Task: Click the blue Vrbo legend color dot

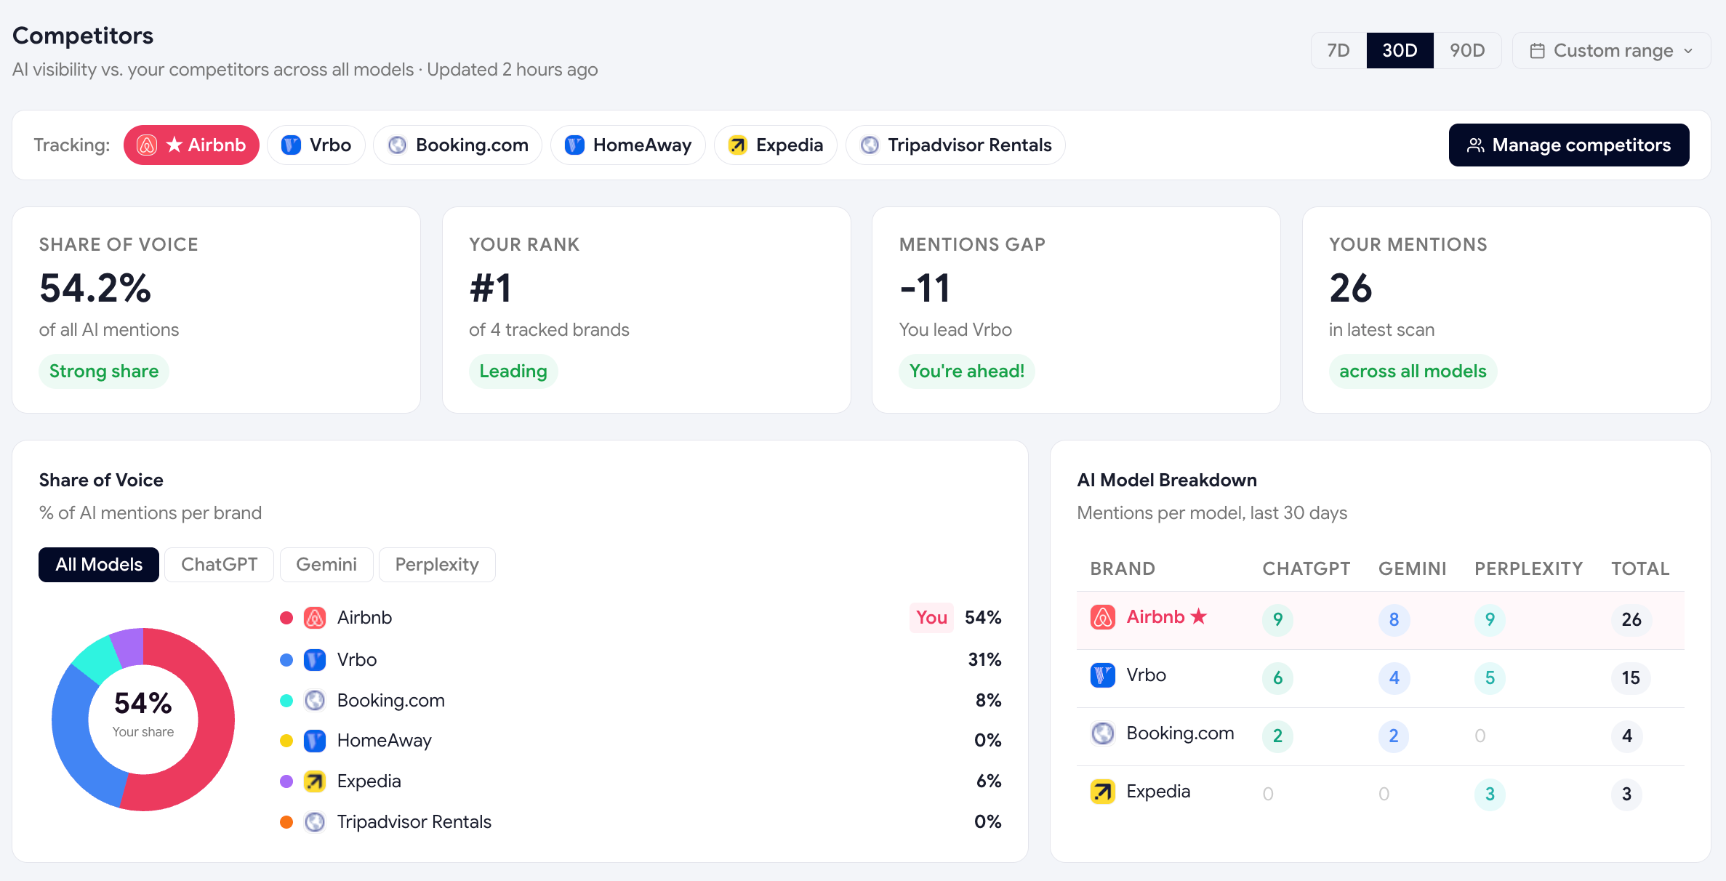Action: (x=286, y=660)
